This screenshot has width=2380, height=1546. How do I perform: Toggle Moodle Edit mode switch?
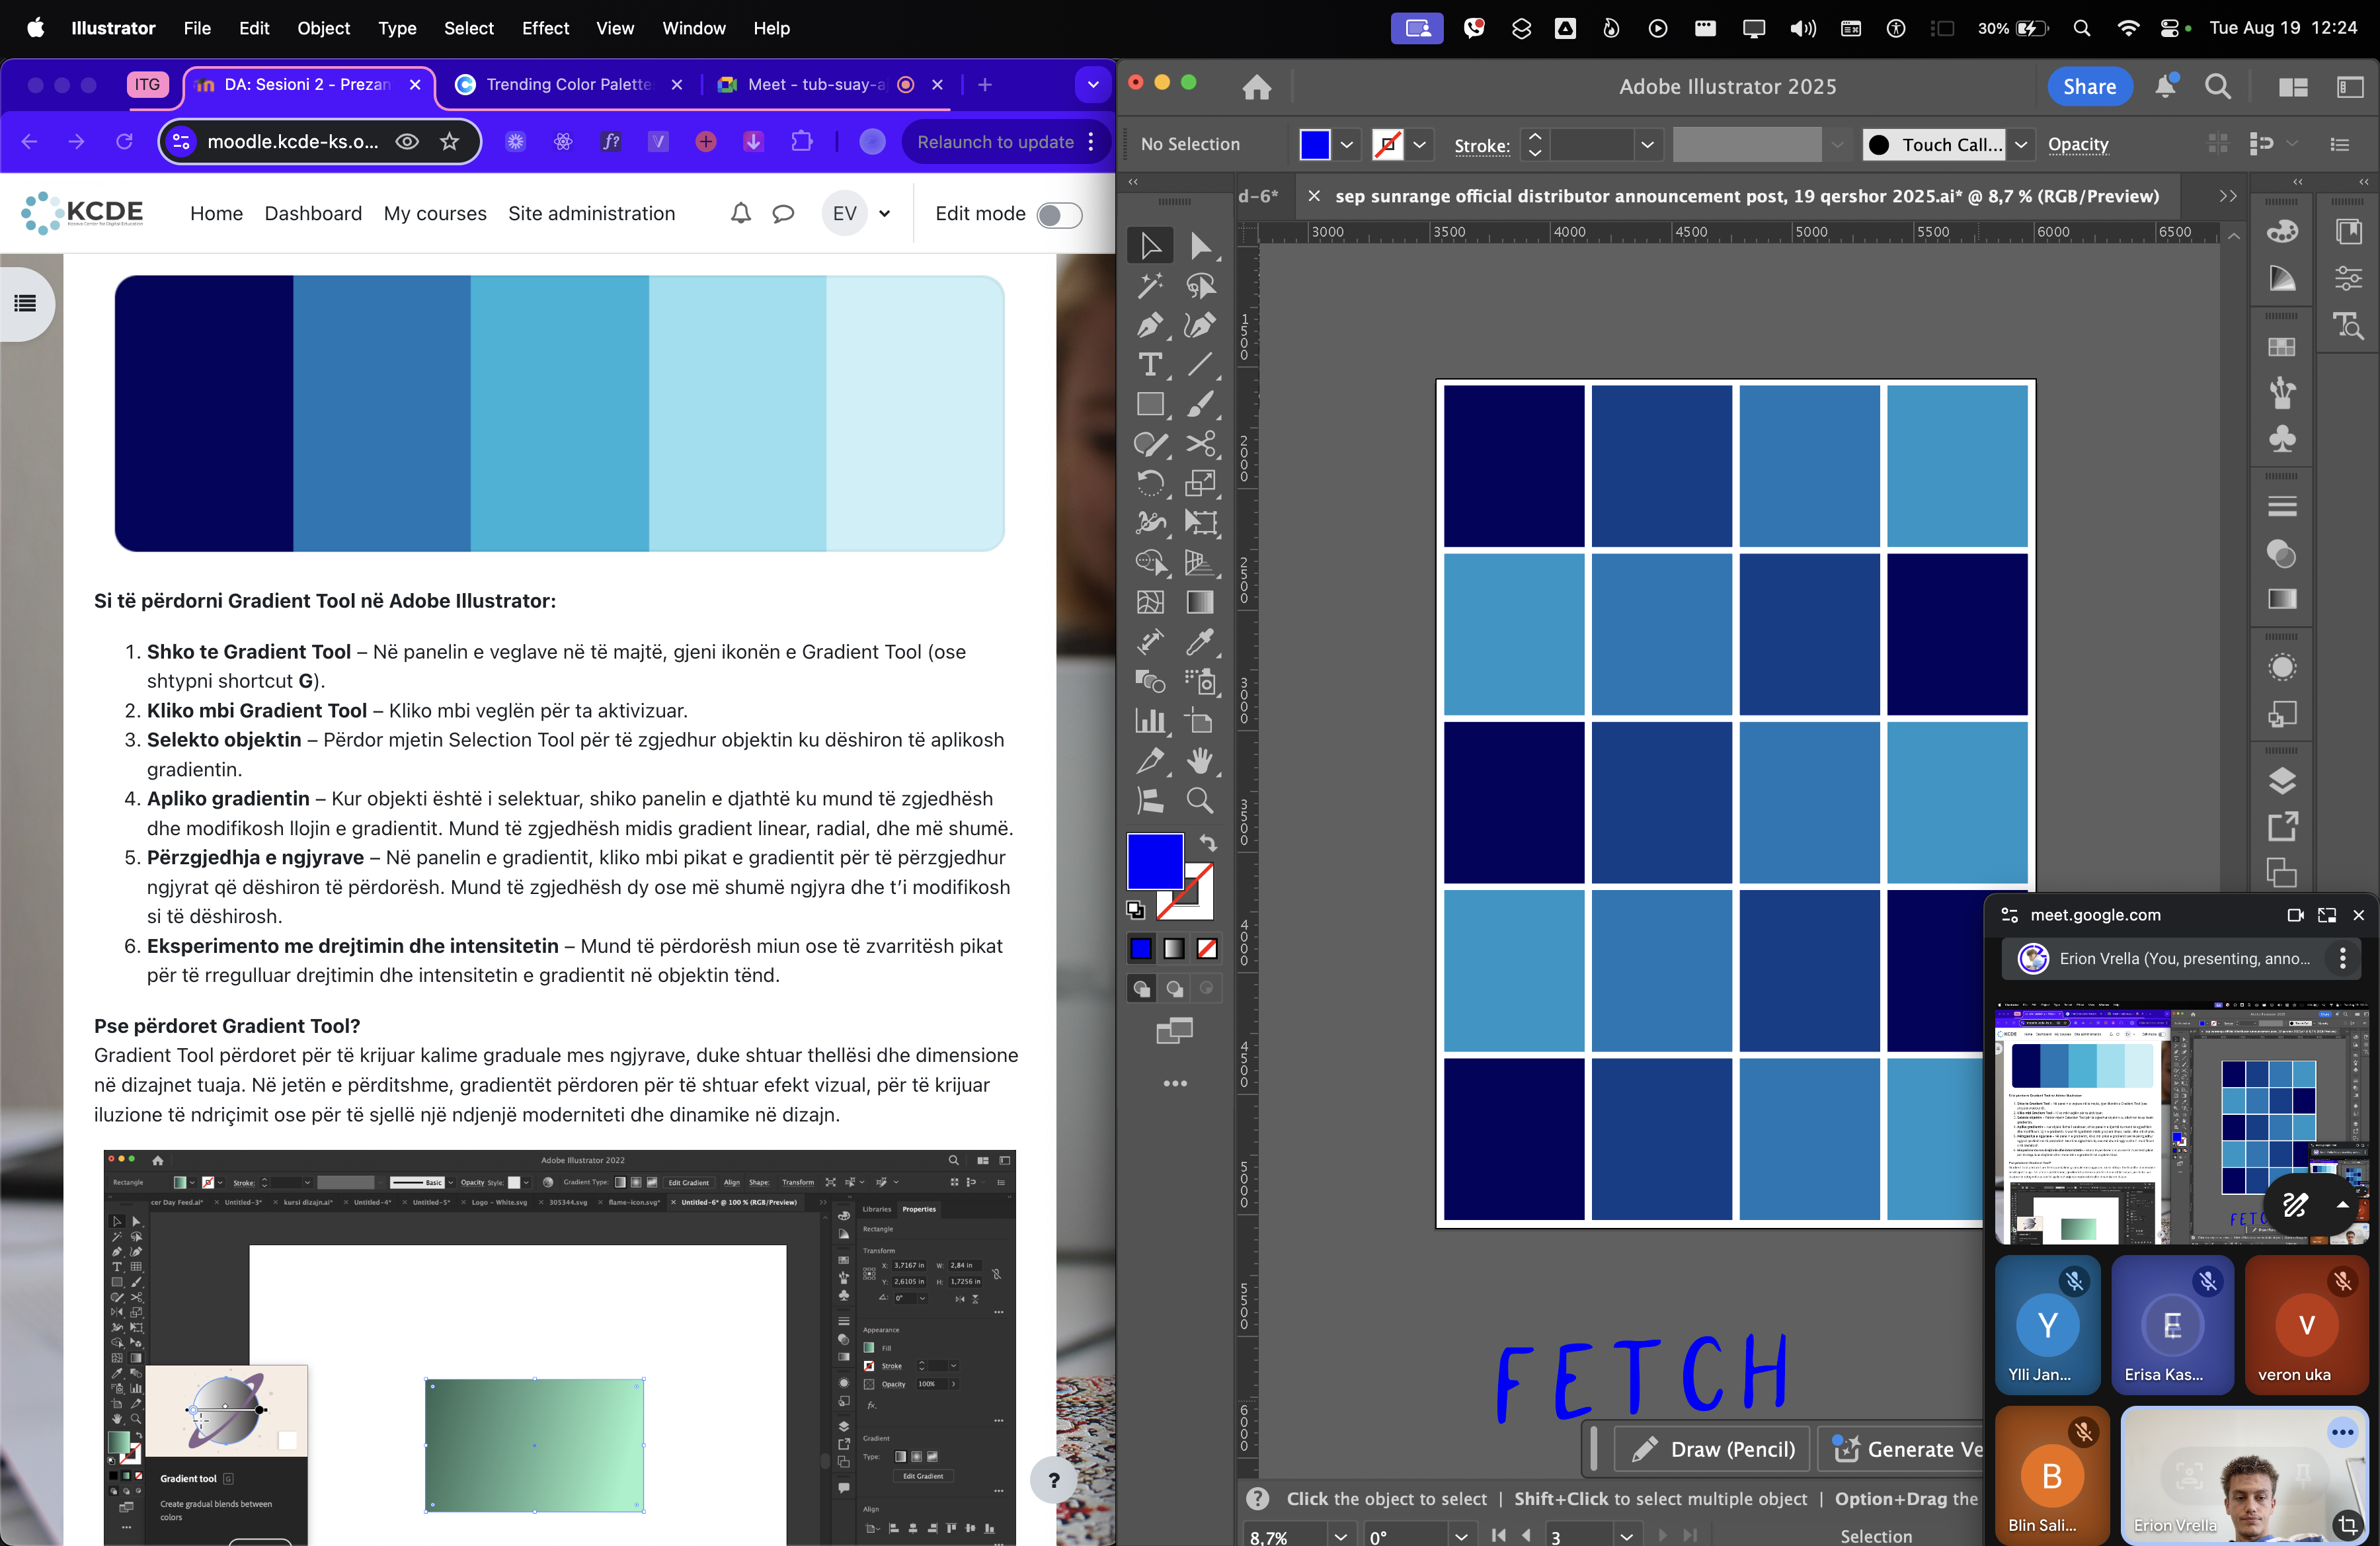coord(1059,214)
